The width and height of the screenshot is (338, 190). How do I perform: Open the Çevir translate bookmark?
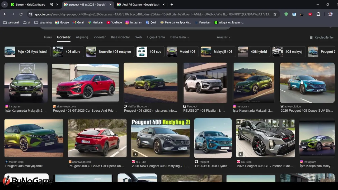[151, 22]
